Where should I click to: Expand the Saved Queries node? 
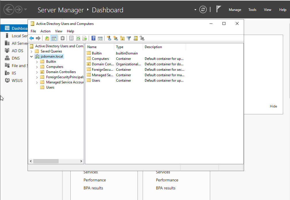[32, 51]
